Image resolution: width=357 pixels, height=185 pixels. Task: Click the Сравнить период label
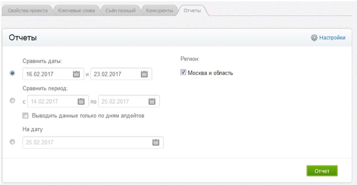(x=45, y=89)
